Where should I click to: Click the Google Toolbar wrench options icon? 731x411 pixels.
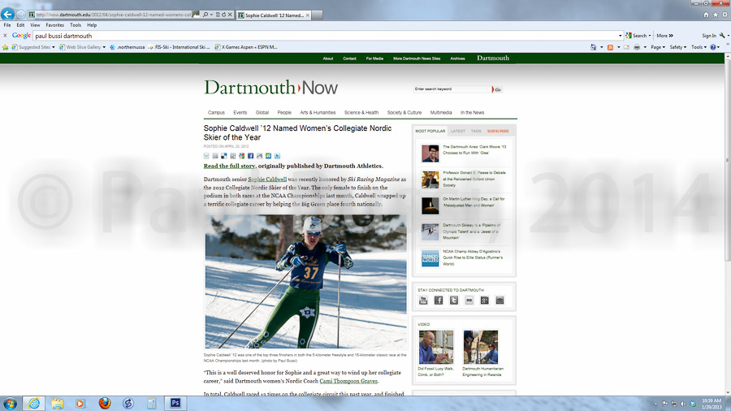pyautogui.click(x=722, y=36)
